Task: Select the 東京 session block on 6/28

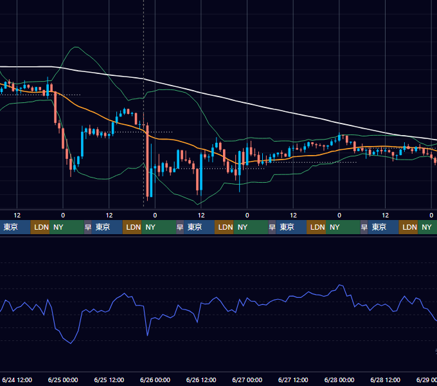Action: pyautogui.click(x=383, y=227)
